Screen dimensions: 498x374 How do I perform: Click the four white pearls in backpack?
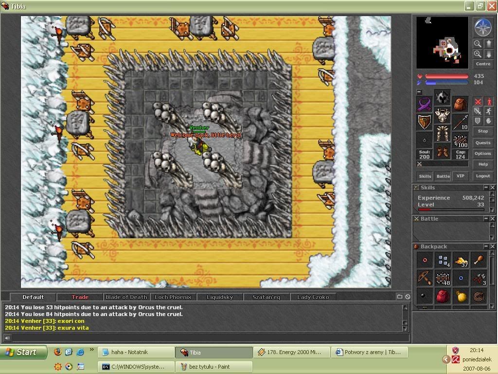443,260
